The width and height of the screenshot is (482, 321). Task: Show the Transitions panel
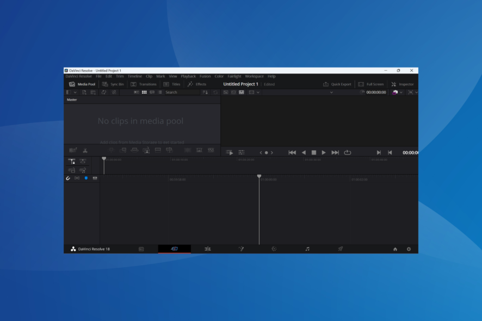(x=143, y=84)
